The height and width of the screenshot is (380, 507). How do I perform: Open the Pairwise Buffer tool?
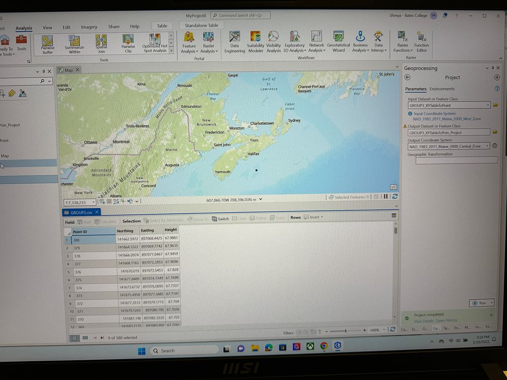pyautogui.click(x=47, y=44)
